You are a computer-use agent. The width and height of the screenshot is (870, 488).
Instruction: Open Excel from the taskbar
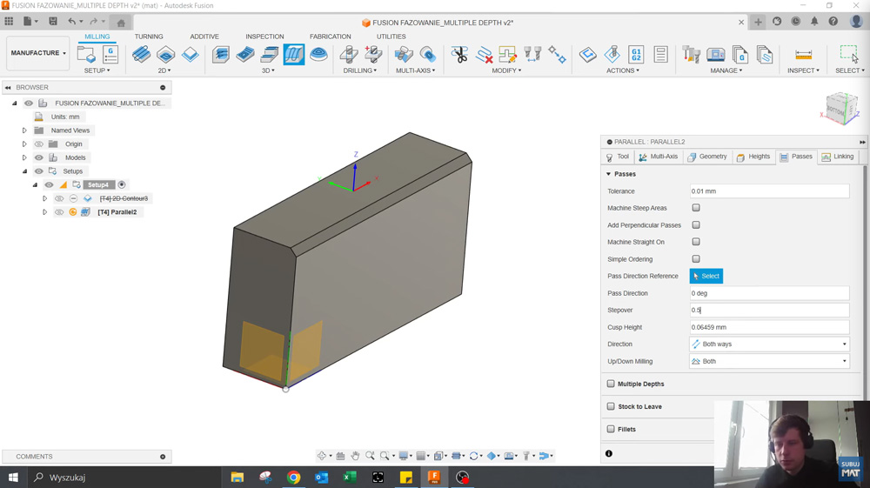pyautogui.click(x=350, y=477)
